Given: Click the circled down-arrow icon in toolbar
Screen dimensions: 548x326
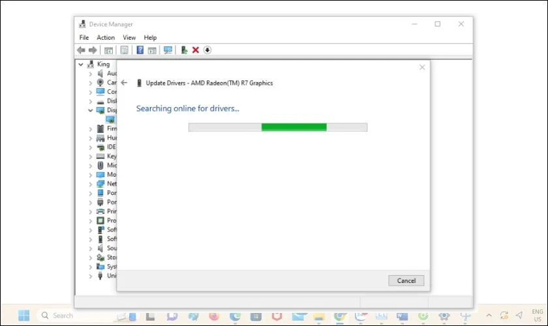Looking at the screenshot, I should (x=207, y=50).
